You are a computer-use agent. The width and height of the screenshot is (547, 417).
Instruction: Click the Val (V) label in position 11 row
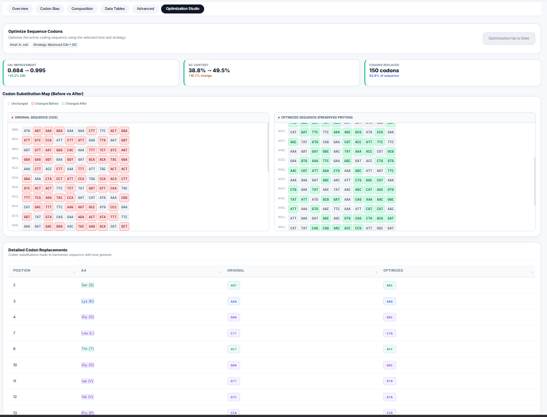coord(88,381)
